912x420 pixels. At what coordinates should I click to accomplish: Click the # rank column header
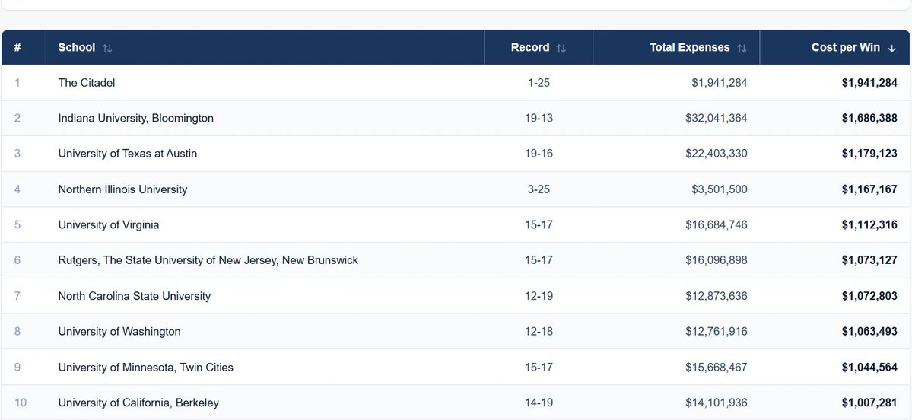[x=17, y=48]
